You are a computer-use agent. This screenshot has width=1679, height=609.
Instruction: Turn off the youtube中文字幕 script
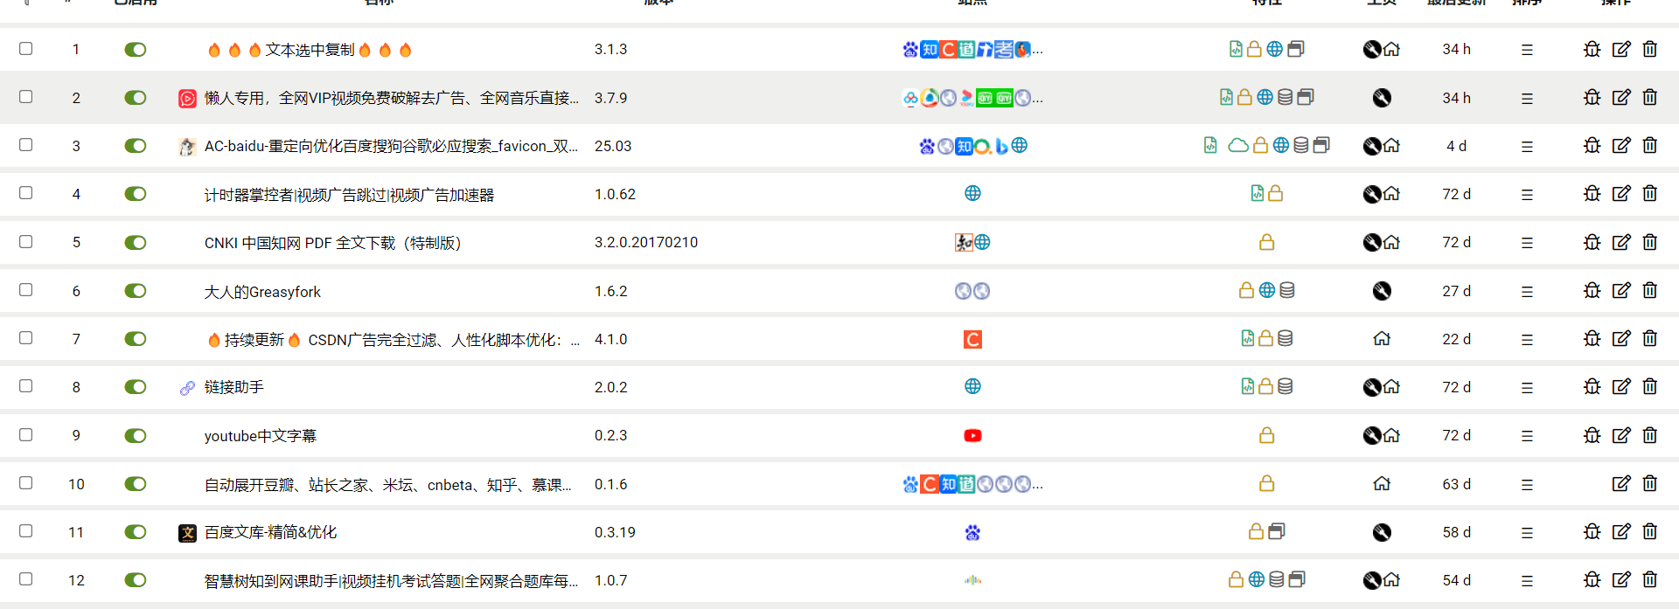pos(135,436)
